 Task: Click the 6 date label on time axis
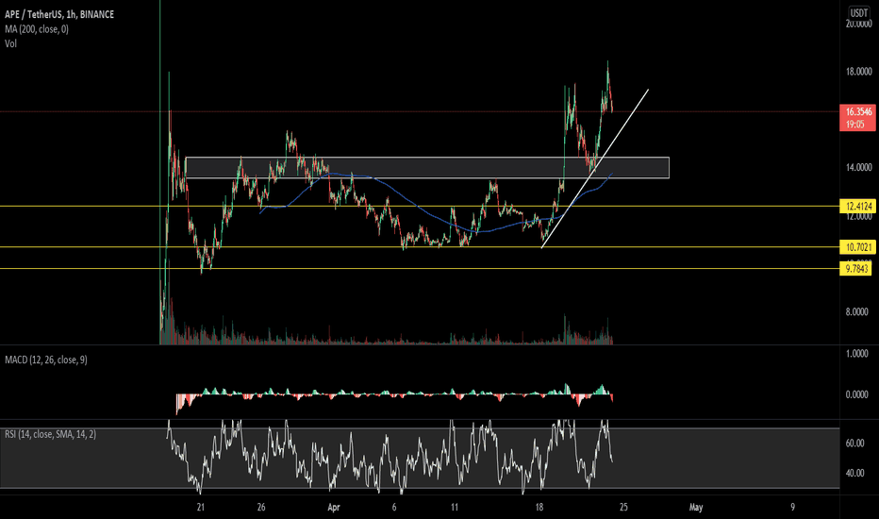point(394,508)
